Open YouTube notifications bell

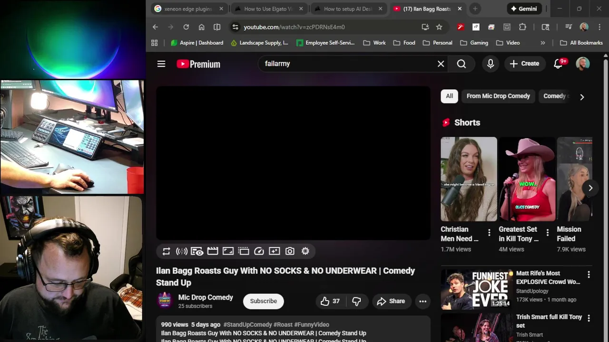point(558,64)
